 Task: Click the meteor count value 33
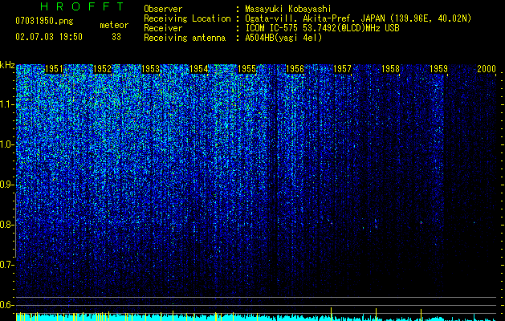[116, 37]
